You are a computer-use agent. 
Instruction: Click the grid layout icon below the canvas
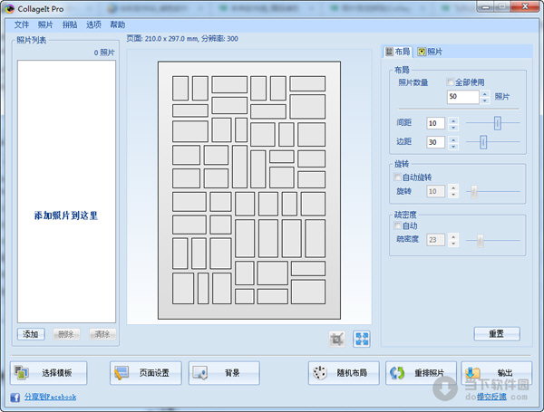click(x=362, y=339)
